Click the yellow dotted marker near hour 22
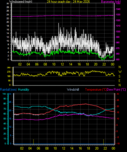Screen dimensions: 127x152 click(104, 142)
